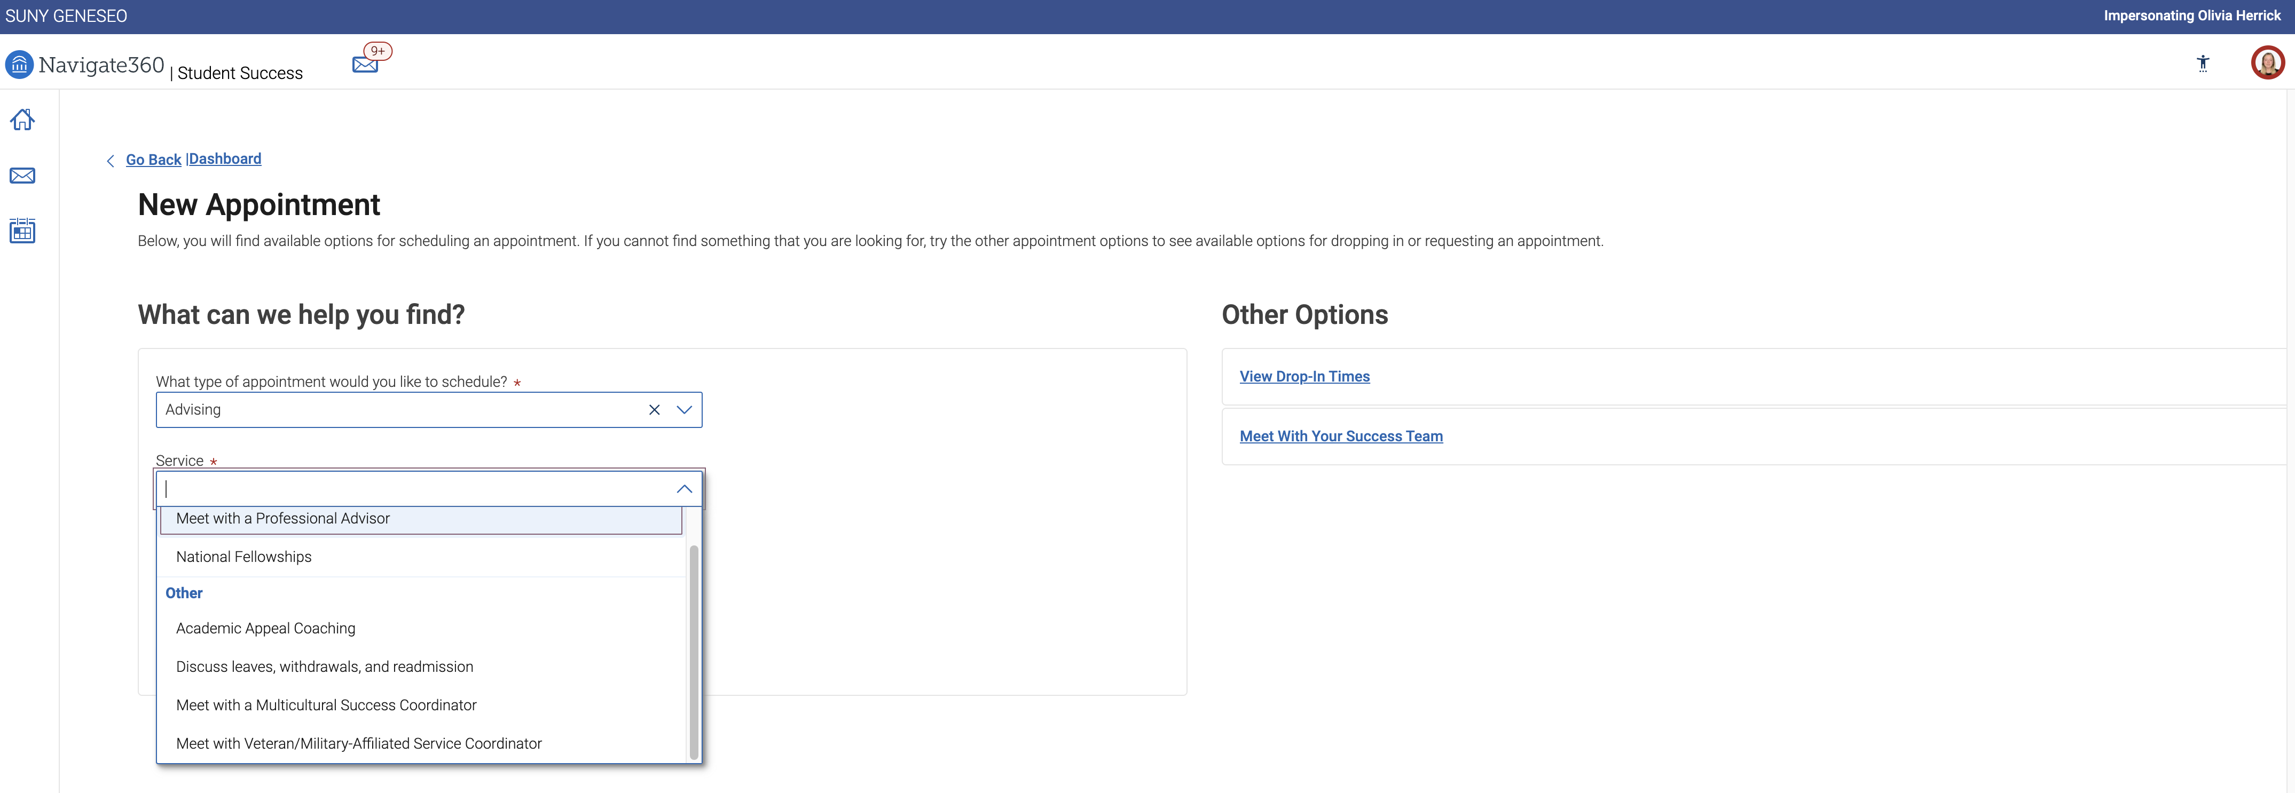This screenshot has width=2295, height=793.
Task: Click the Go Back link
Action: coord(153,160)
